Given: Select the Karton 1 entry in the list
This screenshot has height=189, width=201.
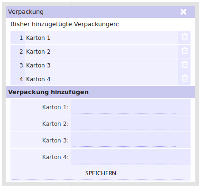Looking at the screenshot, I should (x=101, y=38).
